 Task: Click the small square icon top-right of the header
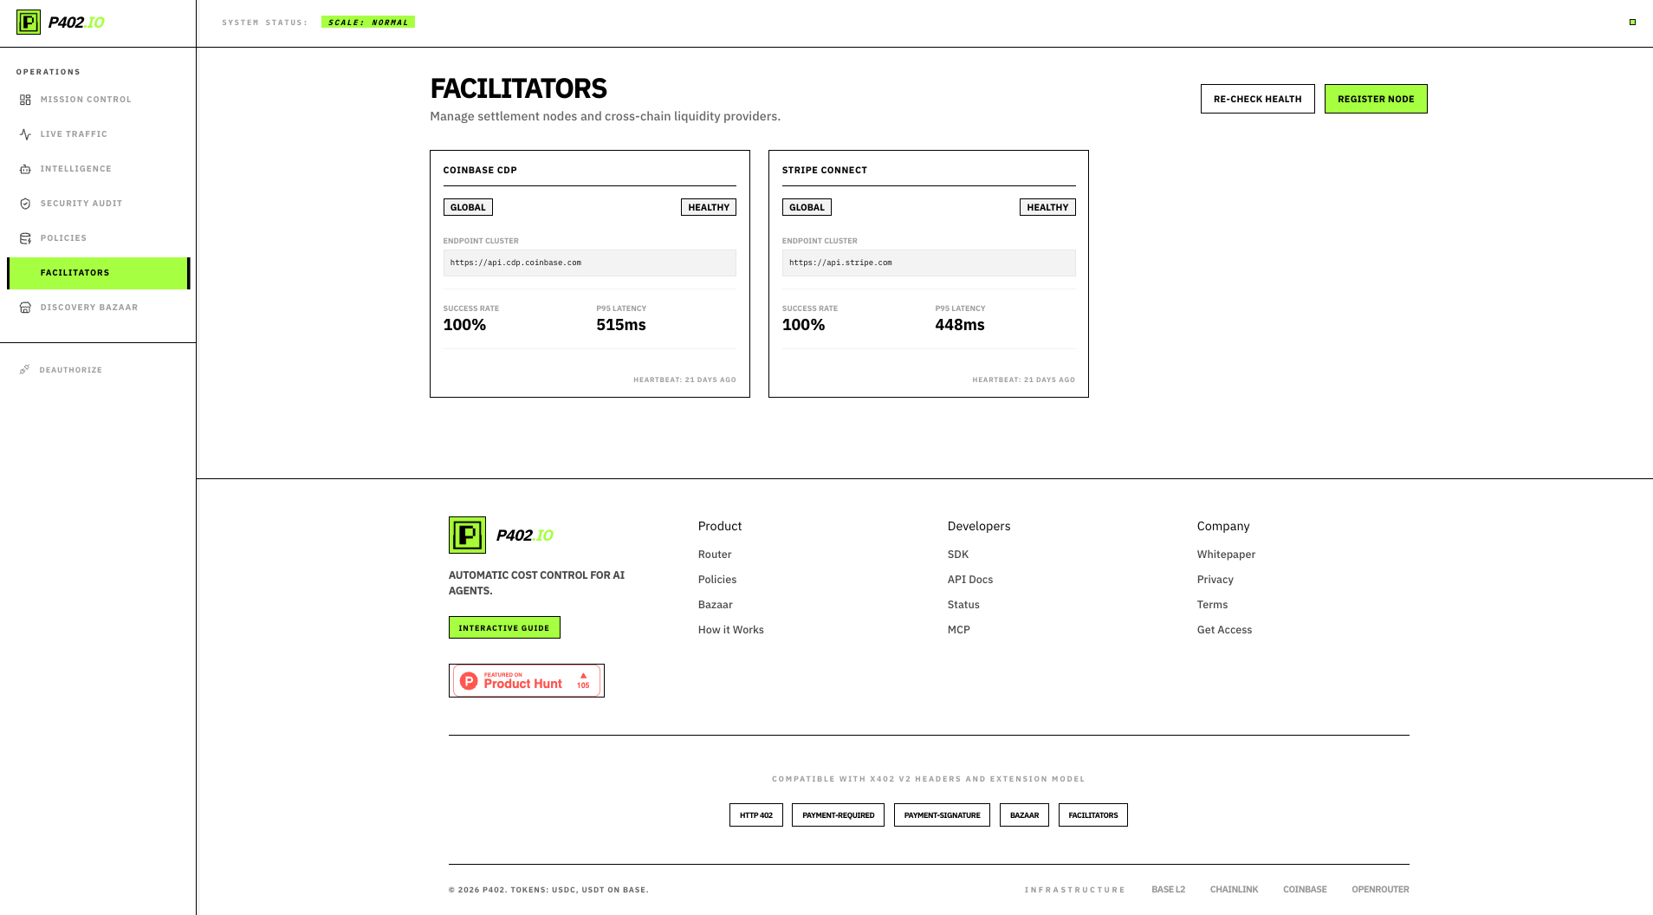coord(1632,23)
